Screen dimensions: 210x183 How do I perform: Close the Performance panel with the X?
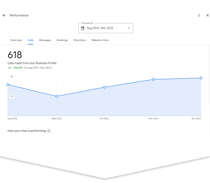(x=207, y=15)
